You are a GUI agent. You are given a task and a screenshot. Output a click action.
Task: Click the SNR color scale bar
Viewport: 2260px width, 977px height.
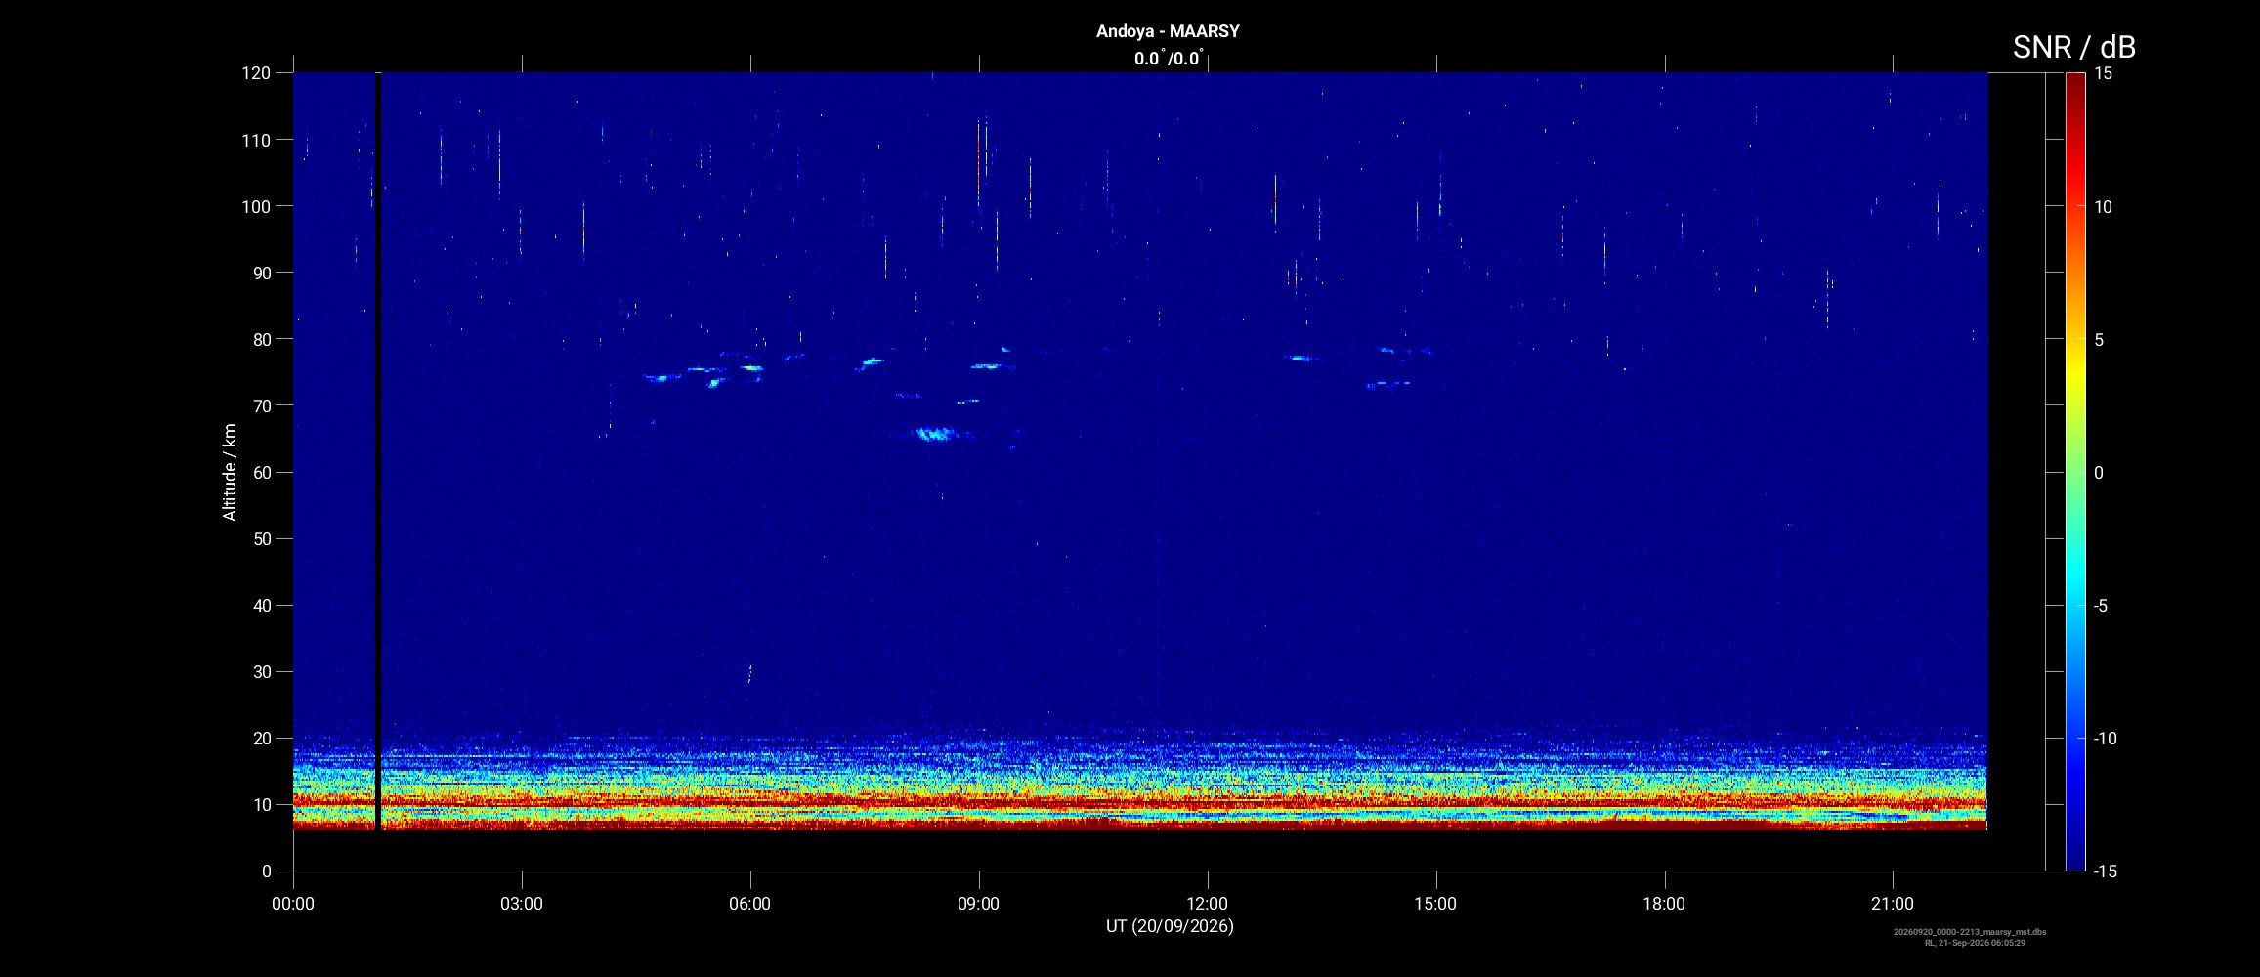pyautogui.click(x=2075, y=472)
